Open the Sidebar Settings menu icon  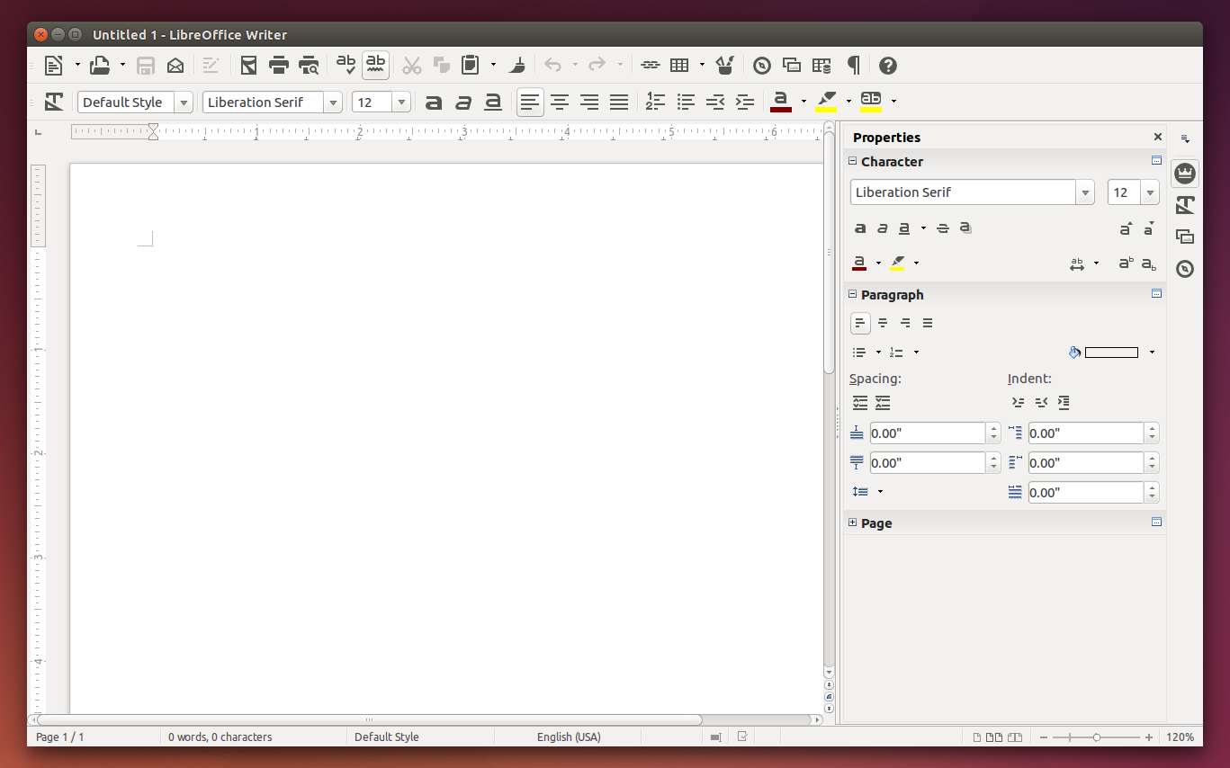(1185, 138)
